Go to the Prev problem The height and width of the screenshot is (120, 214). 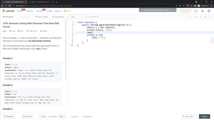click(43, 116)
